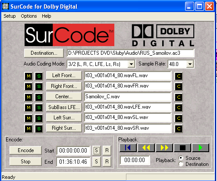Reset Start time with the R button
The width and height of the screenshot is (217, 181).
(x=107, y=150)
